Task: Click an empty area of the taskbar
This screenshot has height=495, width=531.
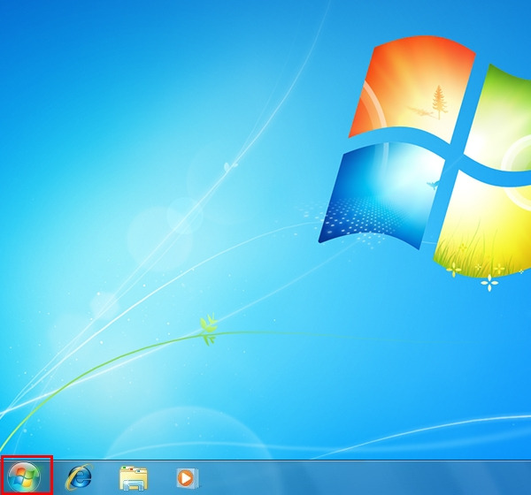Action: pyautogui.click(x=354, y=477)
